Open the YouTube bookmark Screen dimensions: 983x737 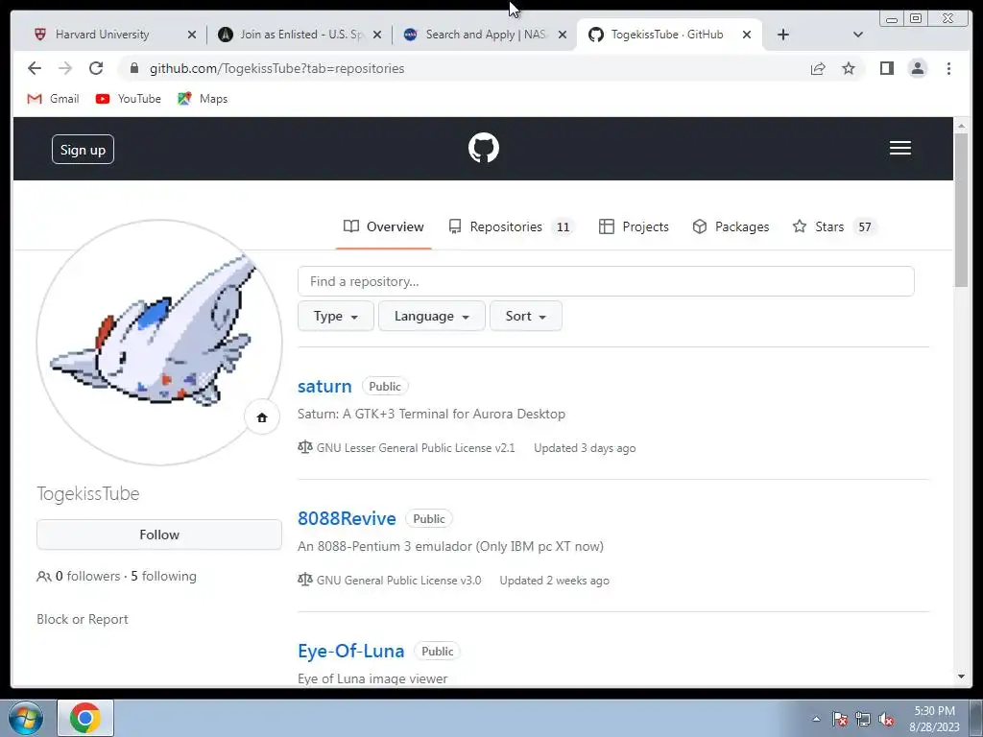pyautogui.click(x=129, y=99)
